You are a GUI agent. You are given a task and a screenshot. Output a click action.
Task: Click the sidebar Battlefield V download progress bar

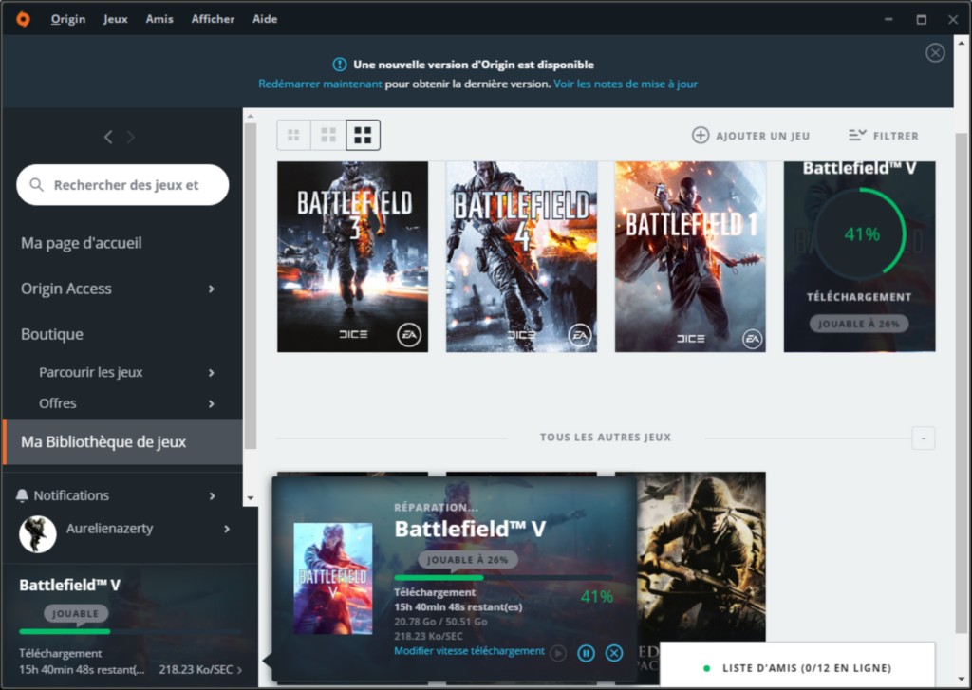[x=130, y=632]
